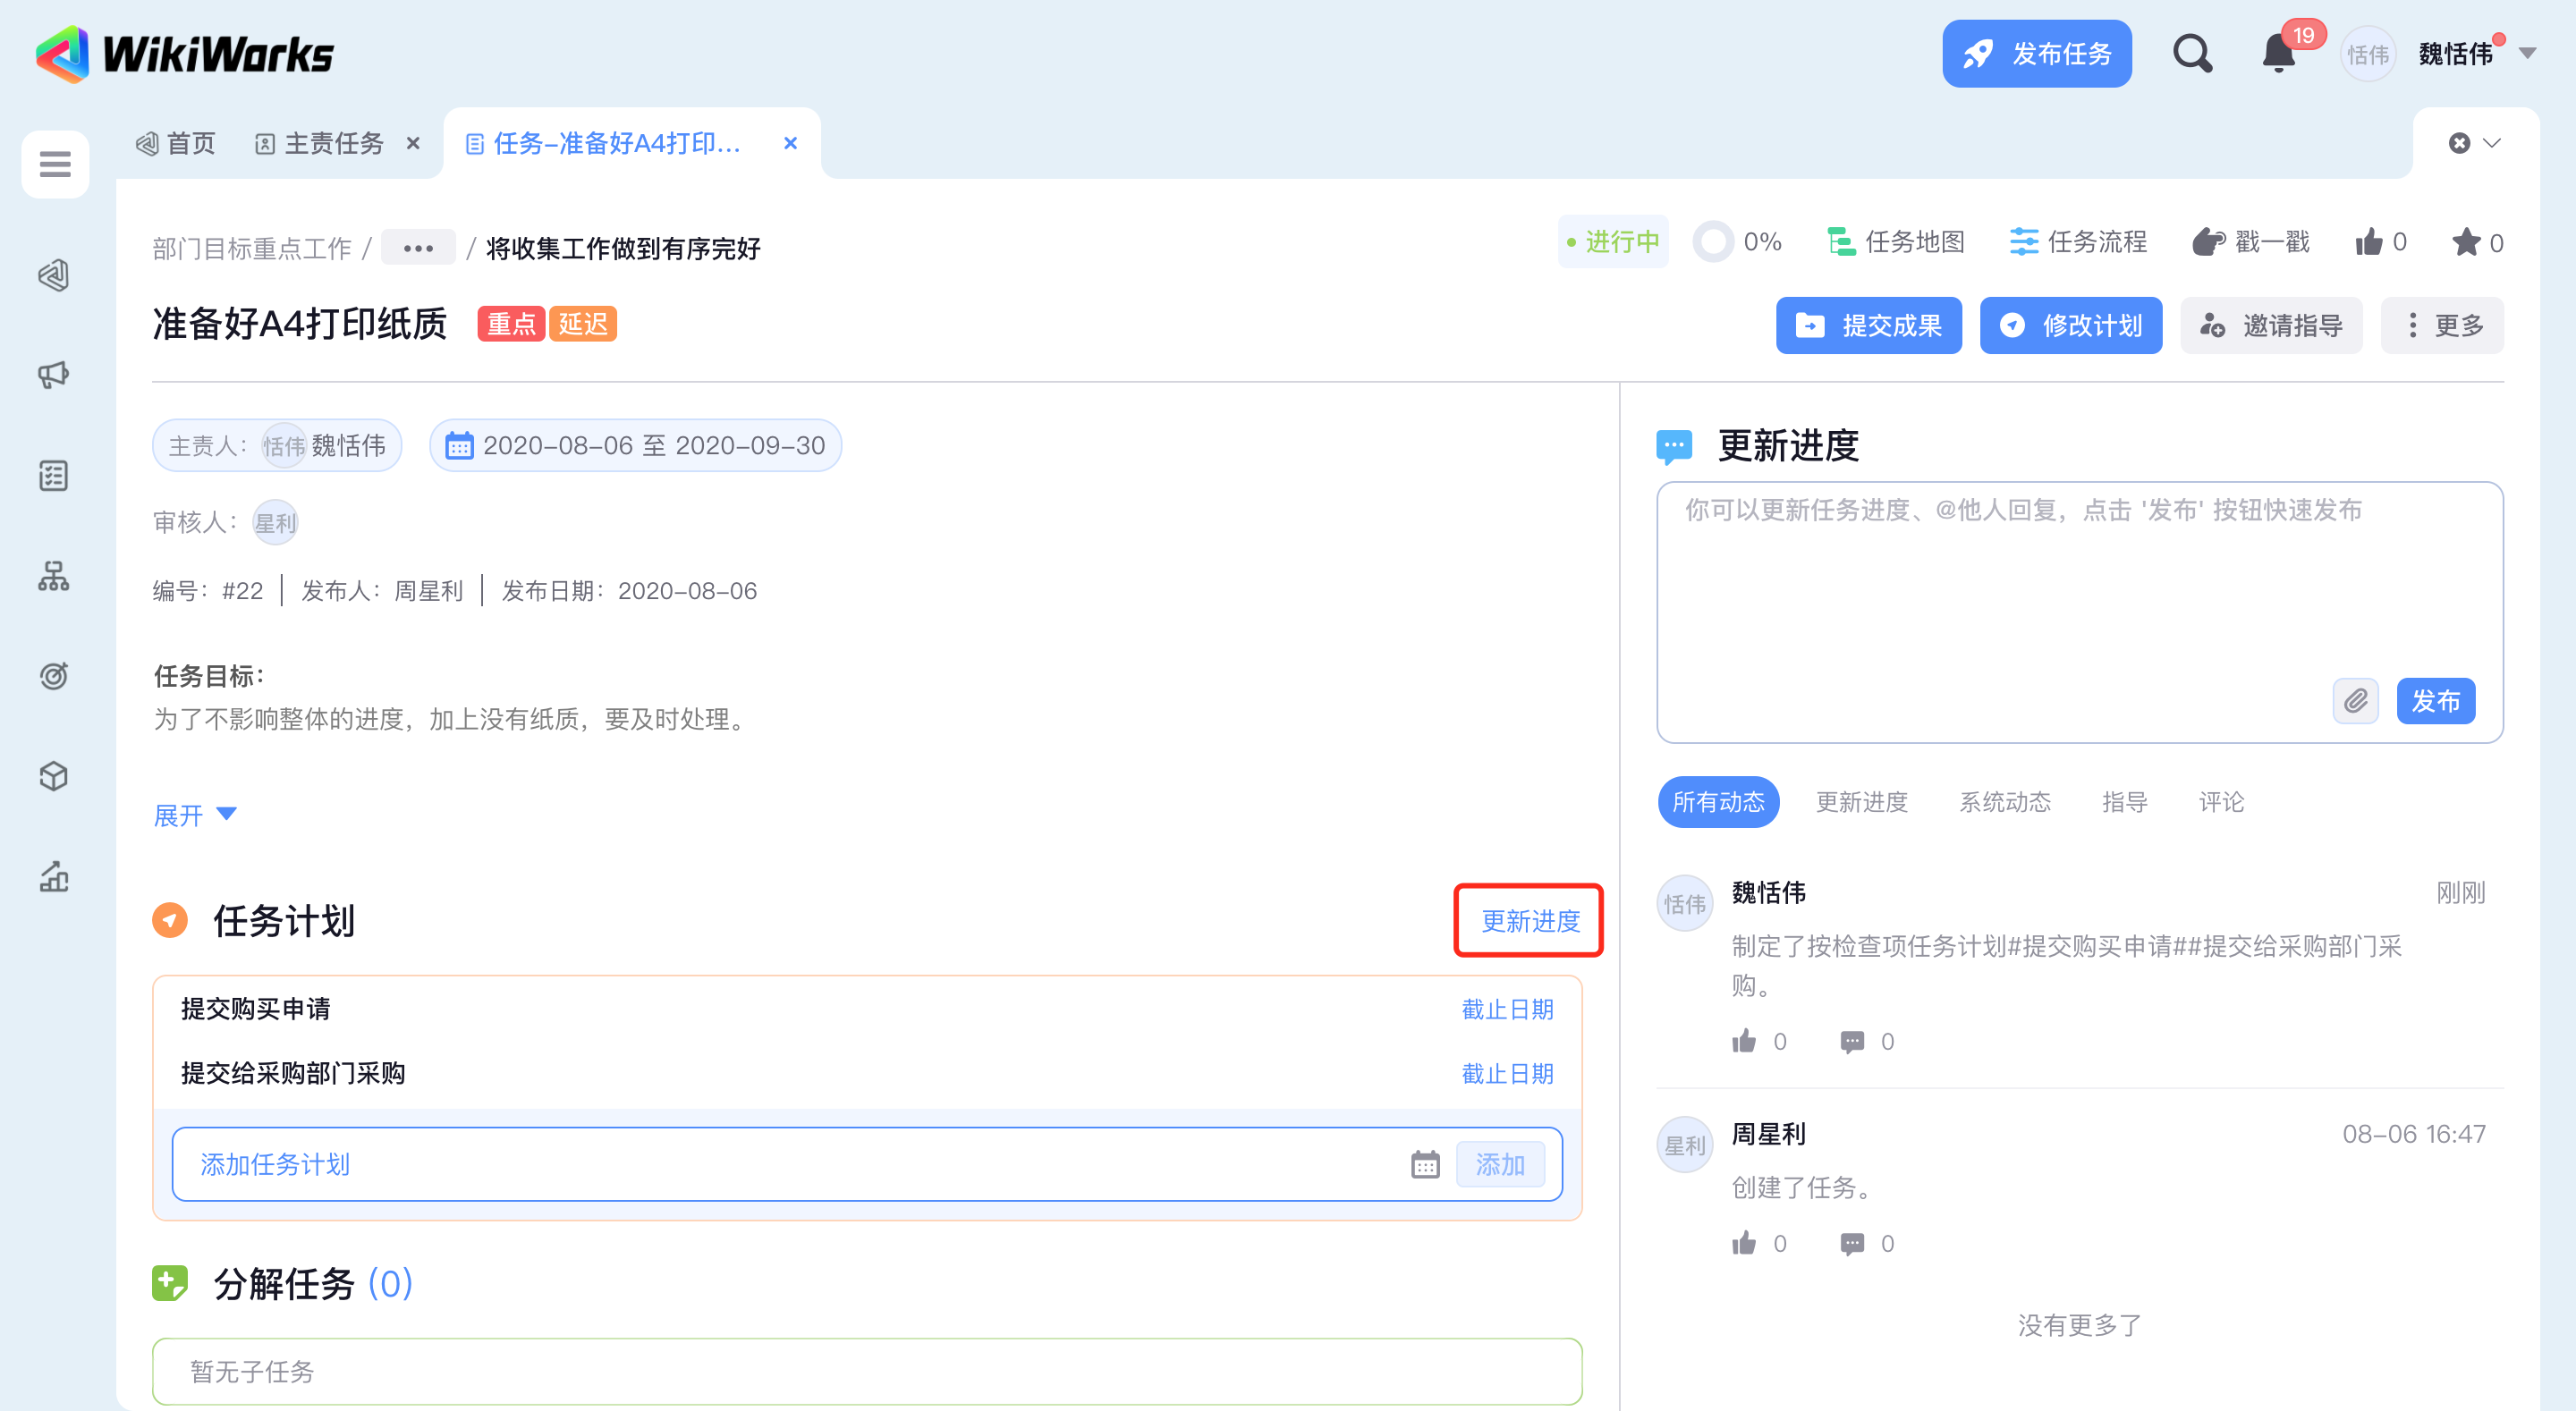Open the search magnifier icon

coord(2191,53)
